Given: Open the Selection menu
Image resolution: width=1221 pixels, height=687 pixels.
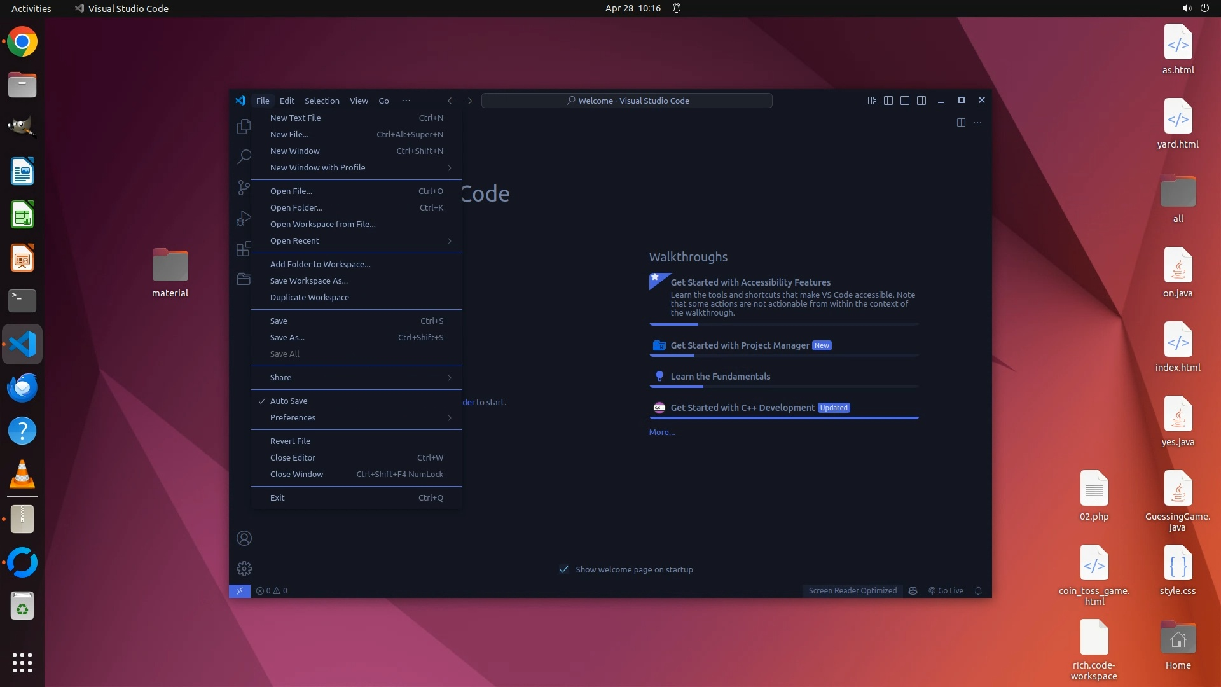Looking at the screenshot, I should point(322,101).
